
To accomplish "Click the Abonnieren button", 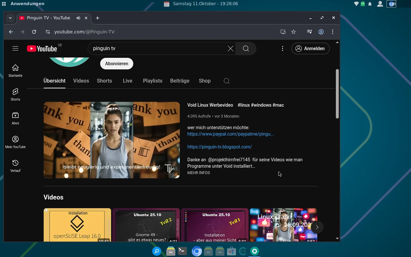I will pos(117,64).
